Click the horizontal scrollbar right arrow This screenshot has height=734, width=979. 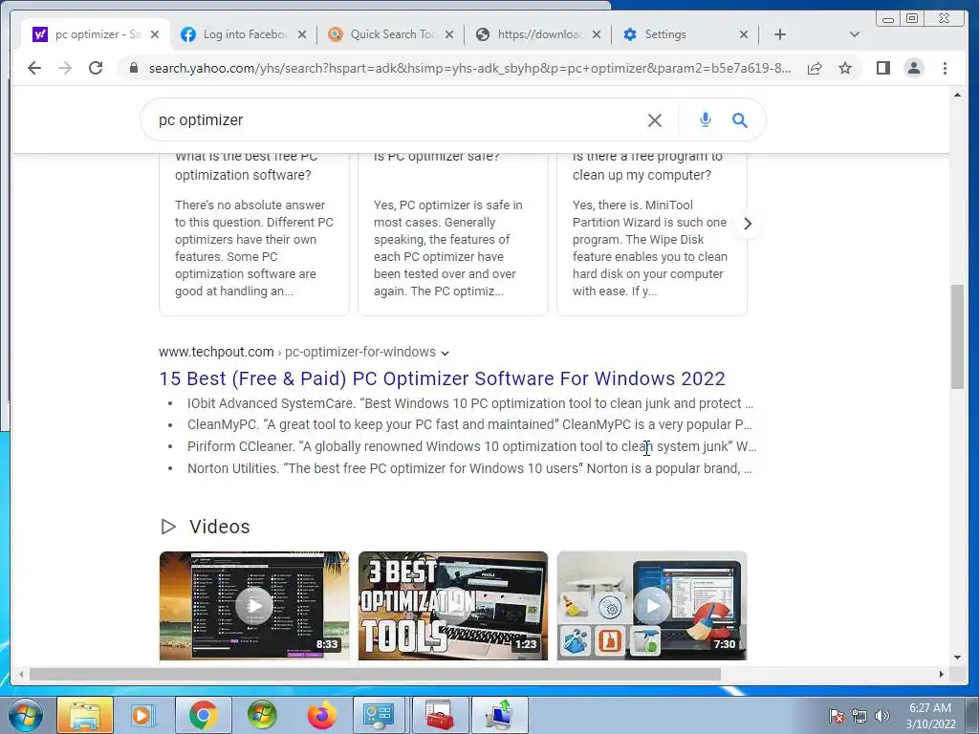point(942,674)
